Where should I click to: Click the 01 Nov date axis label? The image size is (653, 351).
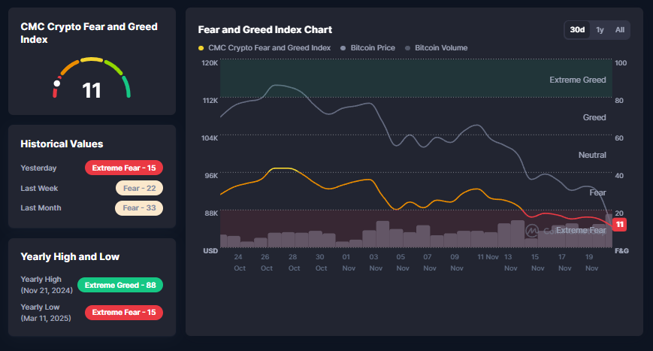[x=346, y=262]
